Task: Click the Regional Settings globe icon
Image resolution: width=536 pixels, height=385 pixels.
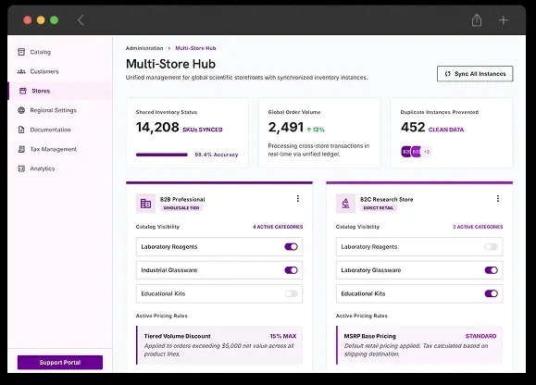Action: [21, 110]
